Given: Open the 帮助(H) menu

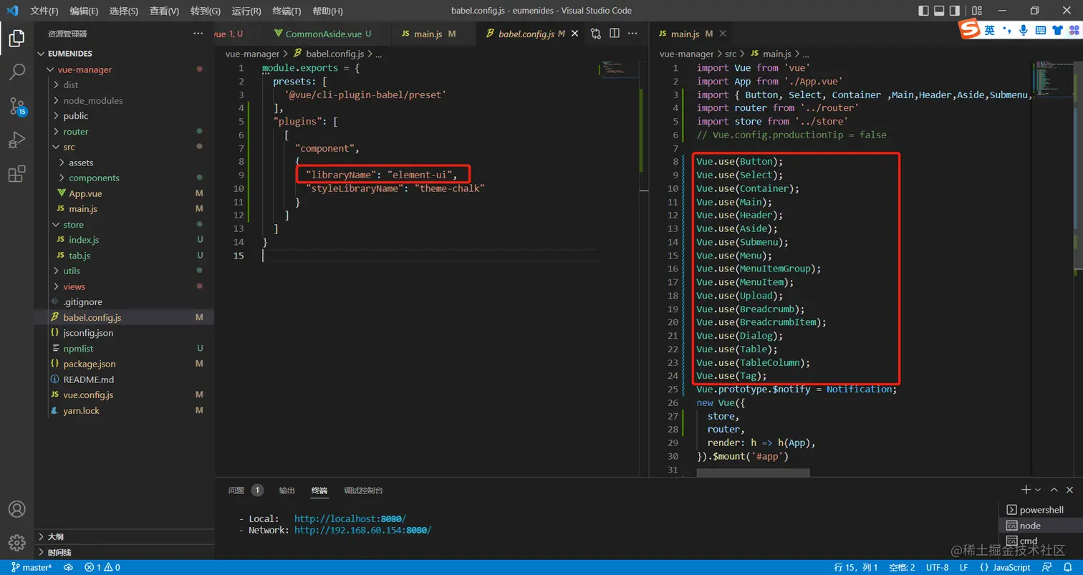Looking at the screenshot, I should 328,11.
